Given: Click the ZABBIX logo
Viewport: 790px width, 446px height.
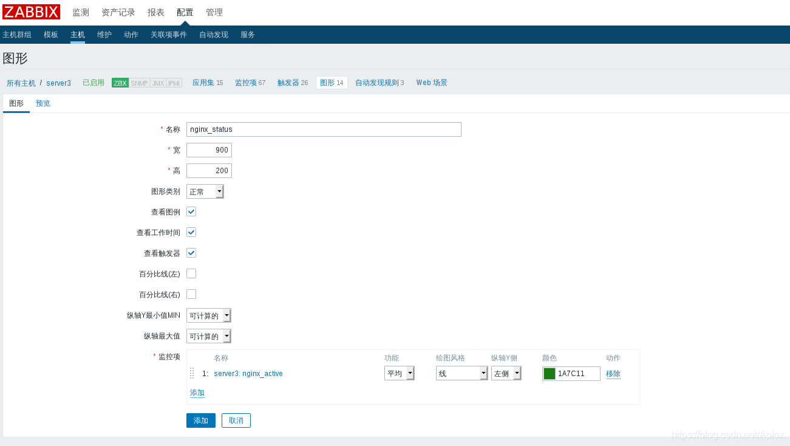Looking at the screenshot, I should 31,12.
